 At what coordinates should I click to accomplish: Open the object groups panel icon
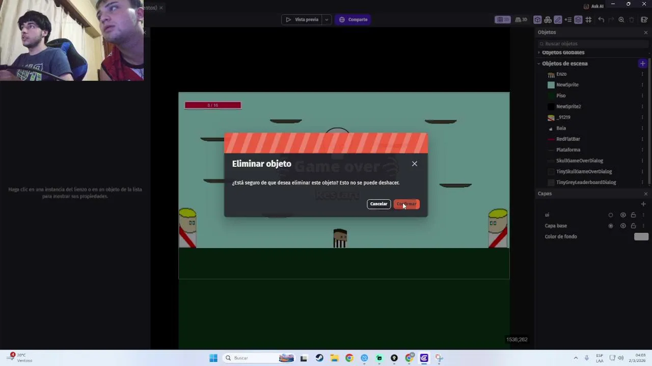548,19
